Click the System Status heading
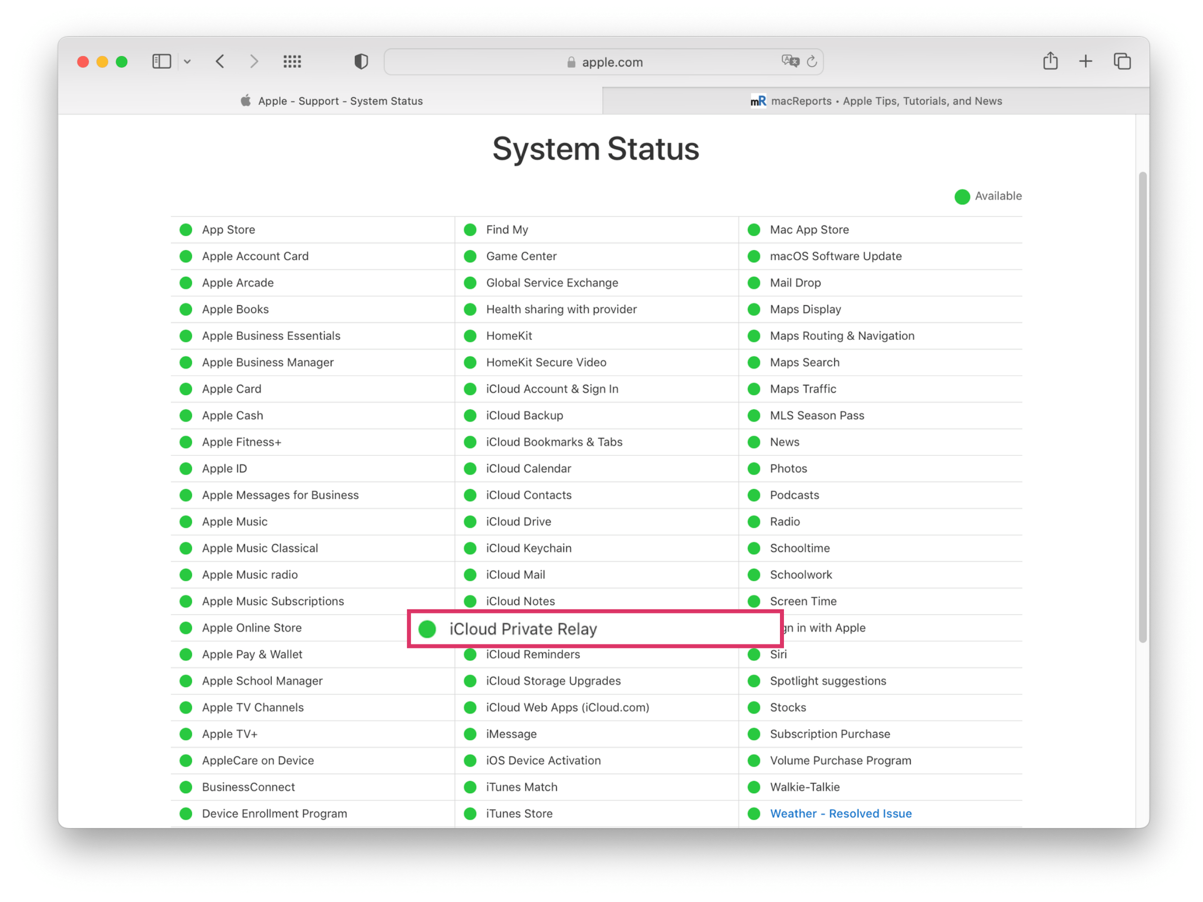Image resolution: width=1203 pixels, height=902 pixels. pyautogui.click(x=595, y=149)
